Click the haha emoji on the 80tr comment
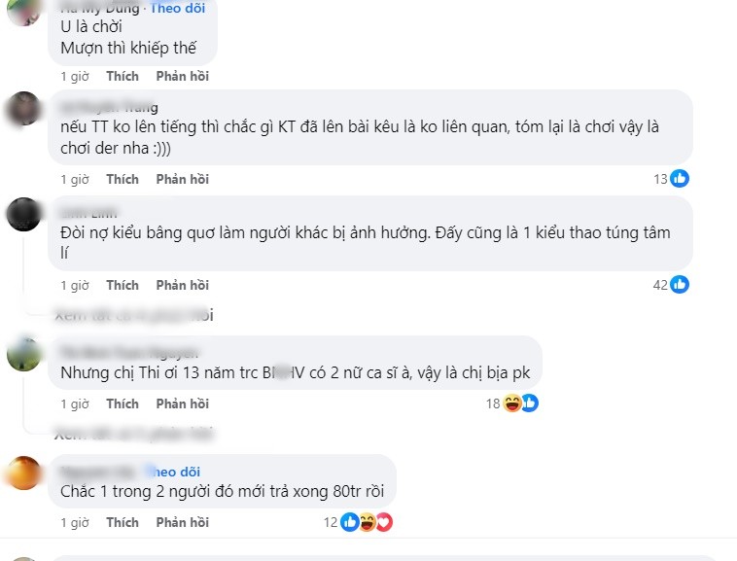 (367, 522)
